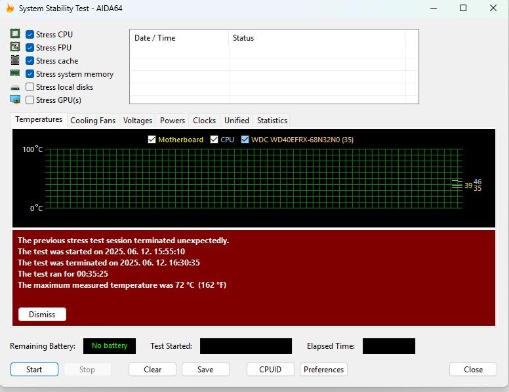Click the percent icon beside Stress FPU
509x392 pixels.
[x=15, y=47]
